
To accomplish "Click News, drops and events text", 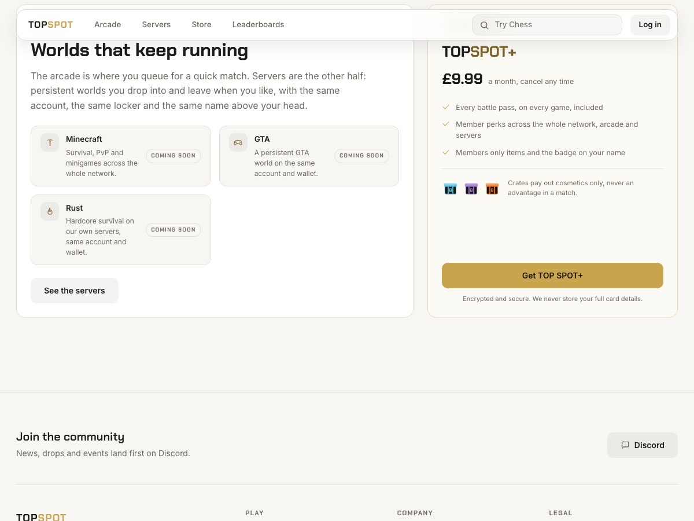I will pos(103,453).
